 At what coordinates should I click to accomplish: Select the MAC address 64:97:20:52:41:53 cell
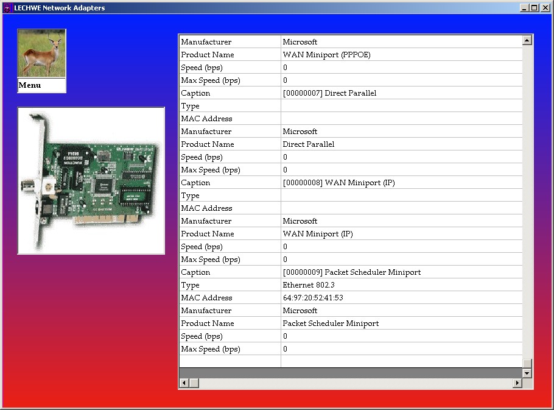tap(313, 298)
